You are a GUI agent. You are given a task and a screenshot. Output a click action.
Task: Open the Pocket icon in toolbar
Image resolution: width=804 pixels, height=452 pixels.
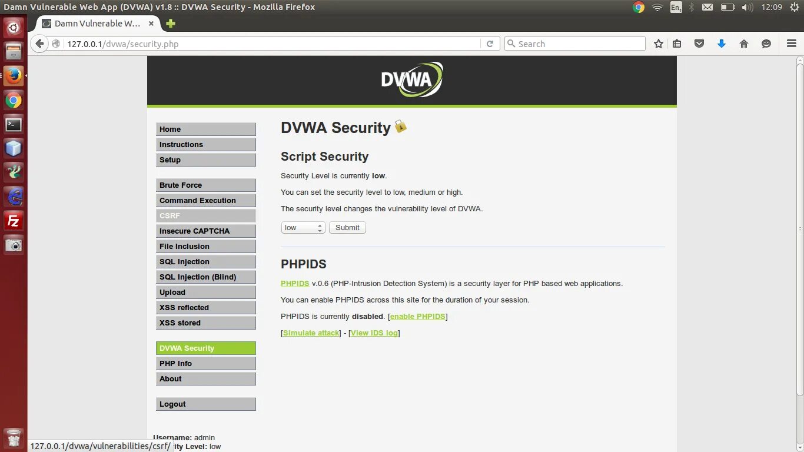(699, 44)
